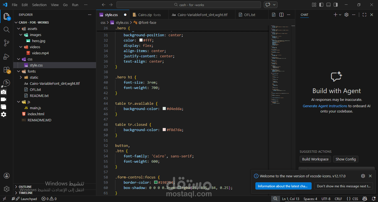
Task: Open the Search view in activity bar
Action: pyautogui.click(x=6, y=29)
